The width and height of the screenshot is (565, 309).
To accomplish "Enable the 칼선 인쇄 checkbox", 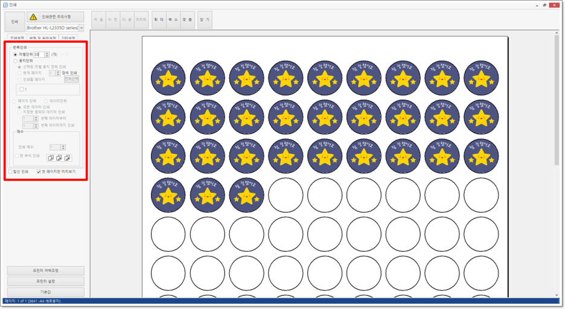I will [10, 172].
